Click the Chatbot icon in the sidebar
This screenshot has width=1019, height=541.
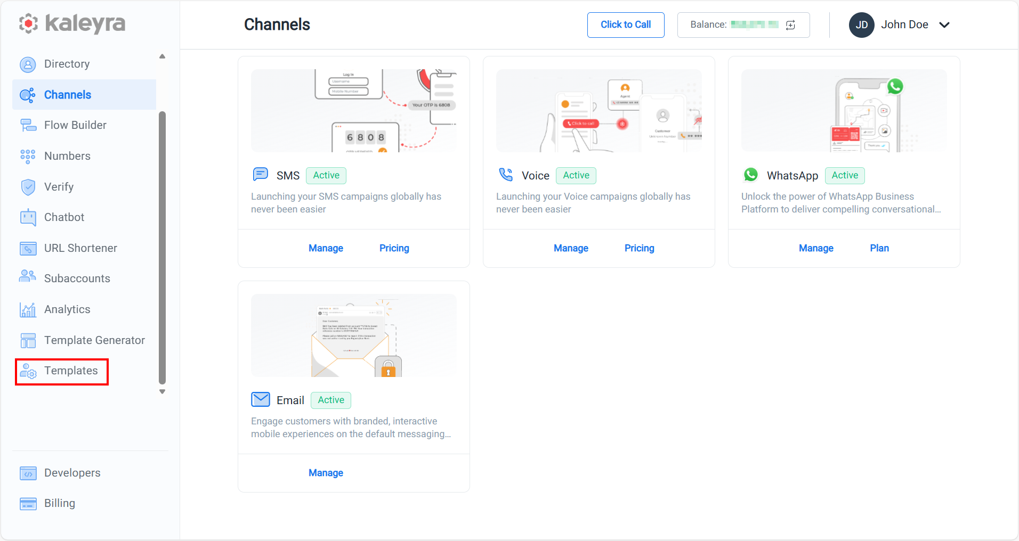point(28,217)
